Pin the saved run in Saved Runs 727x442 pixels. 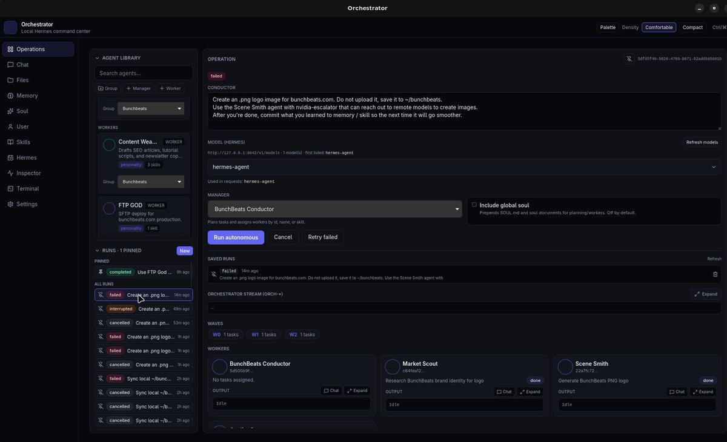point(213,274)
